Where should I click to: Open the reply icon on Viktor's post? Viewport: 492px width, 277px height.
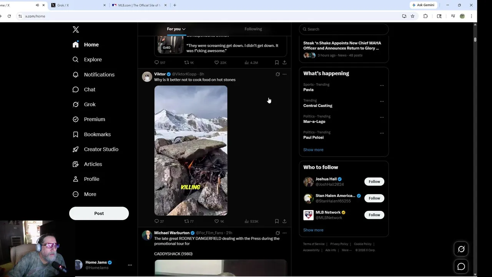pos(157,221)
